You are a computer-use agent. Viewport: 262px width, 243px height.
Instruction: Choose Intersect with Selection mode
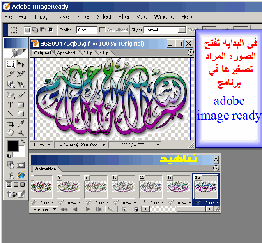click(51, 30)
